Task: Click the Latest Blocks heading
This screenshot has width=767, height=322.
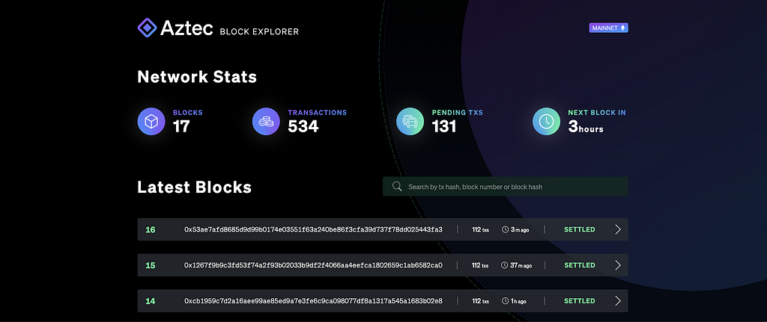Action: click(x=195, y=187)
